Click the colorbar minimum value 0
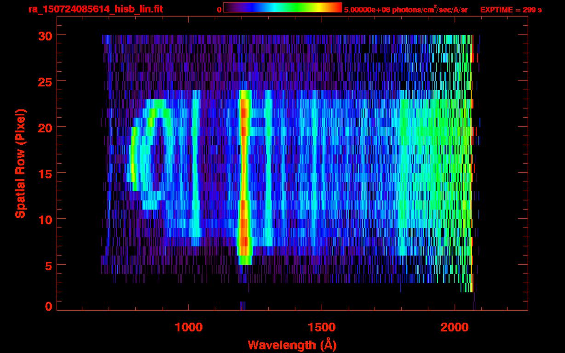The height and width of the screenshot is (353, 565). [x=219, y=10]
